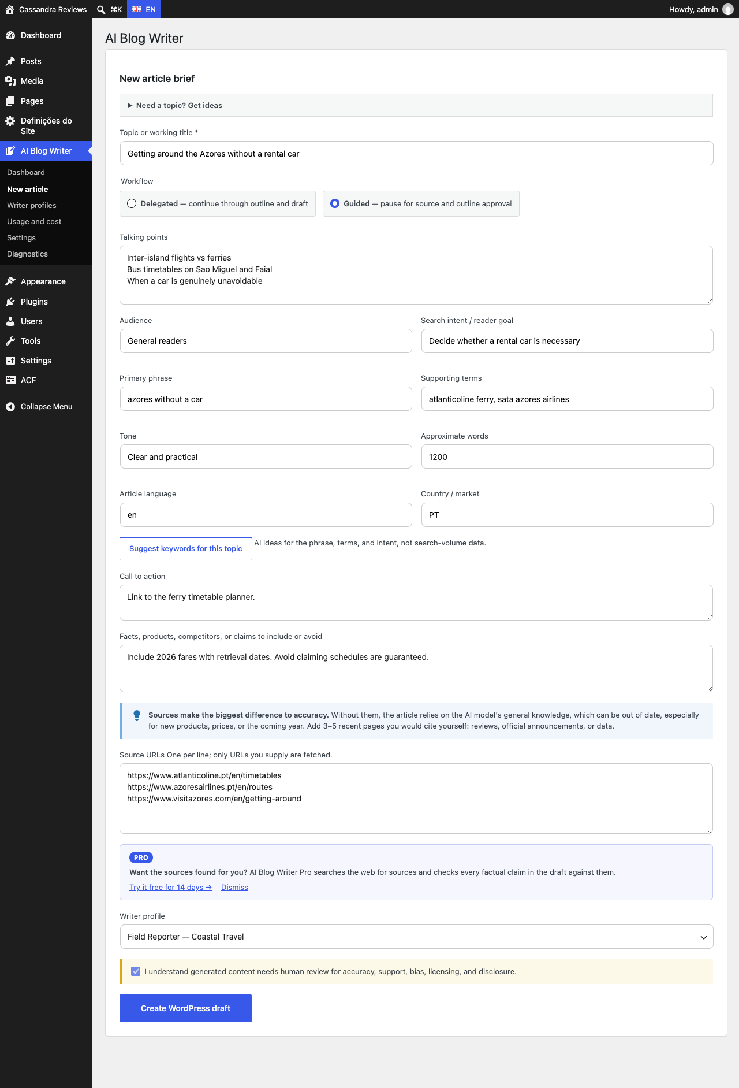
Task: Click the EN language flag icon
Action: [137, 9]
